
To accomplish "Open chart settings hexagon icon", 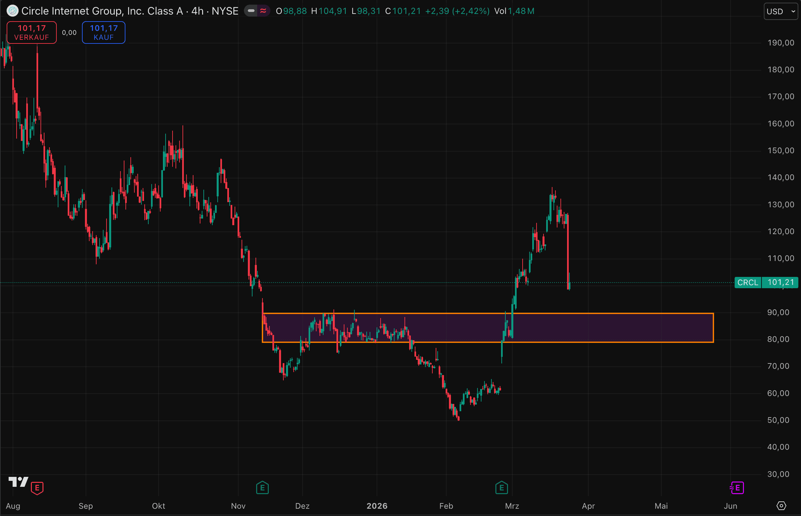I will (x=781, y=506).
